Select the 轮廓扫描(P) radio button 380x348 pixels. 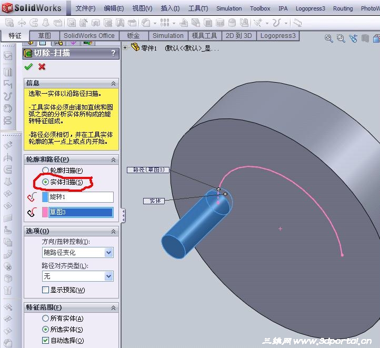click(x=45, y=171)
